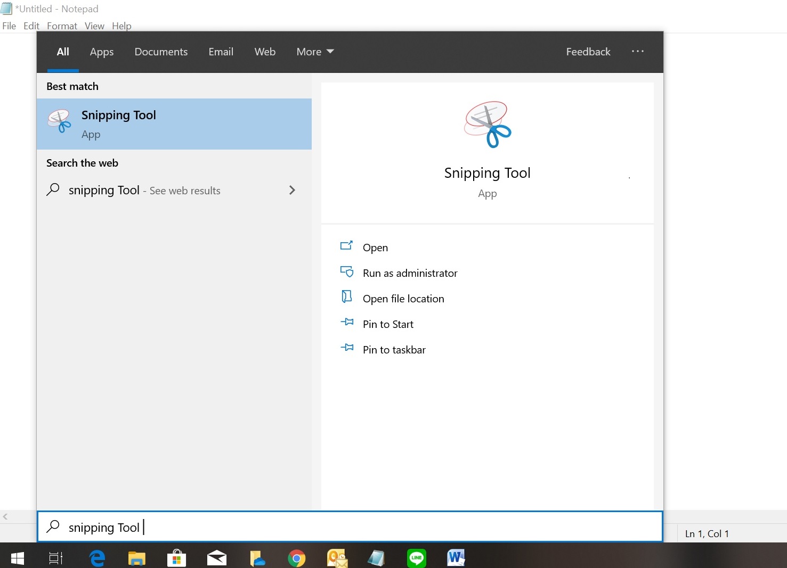Switch to the Apps search tab
Viewport: 787px width, 568px height.
[102, 52]
